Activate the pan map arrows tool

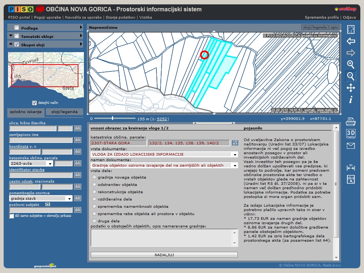pos(351,88)
